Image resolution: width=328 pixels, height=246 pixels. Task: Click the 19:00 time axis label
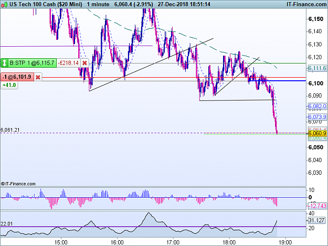pyautogui.click(x=285, y=242)
